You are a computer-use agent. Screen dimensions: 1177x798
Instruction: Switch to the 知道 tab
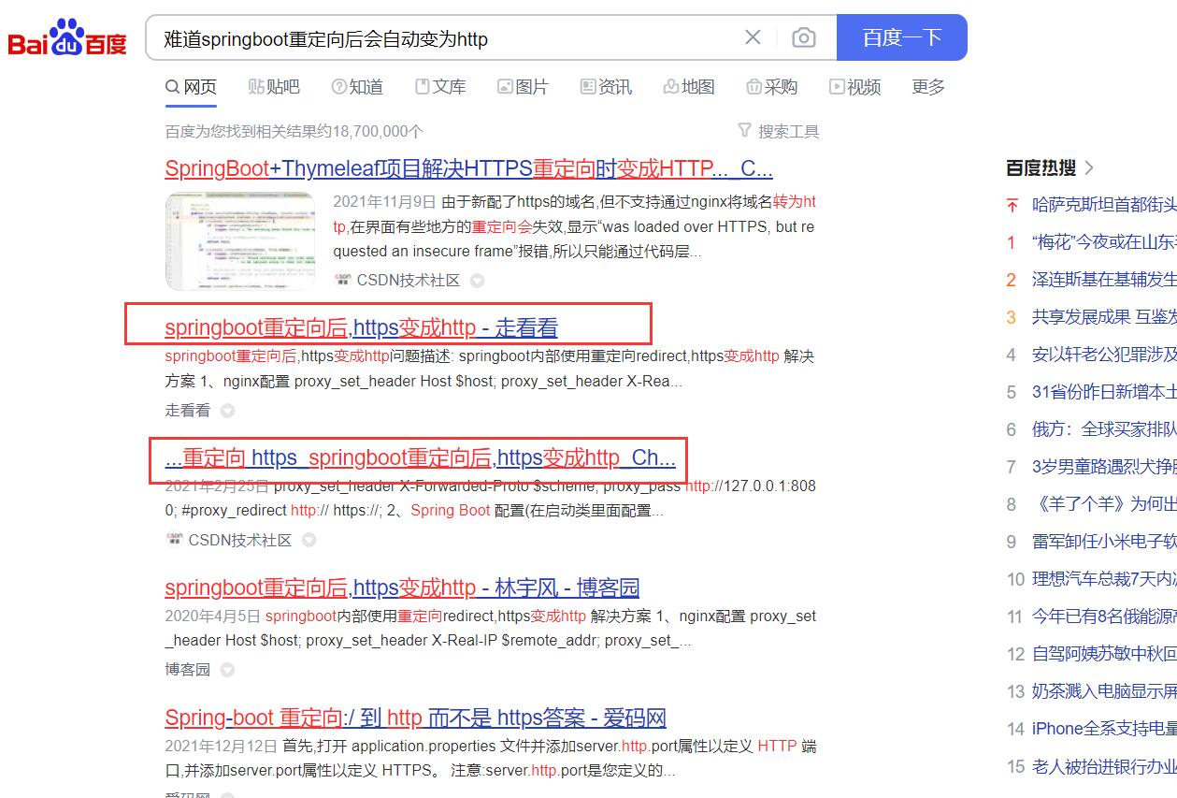[x=357, y=87]
